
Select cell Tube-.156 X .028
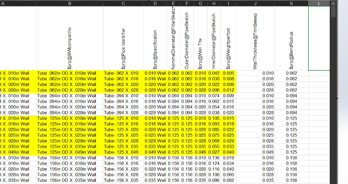tap(123, 175)
